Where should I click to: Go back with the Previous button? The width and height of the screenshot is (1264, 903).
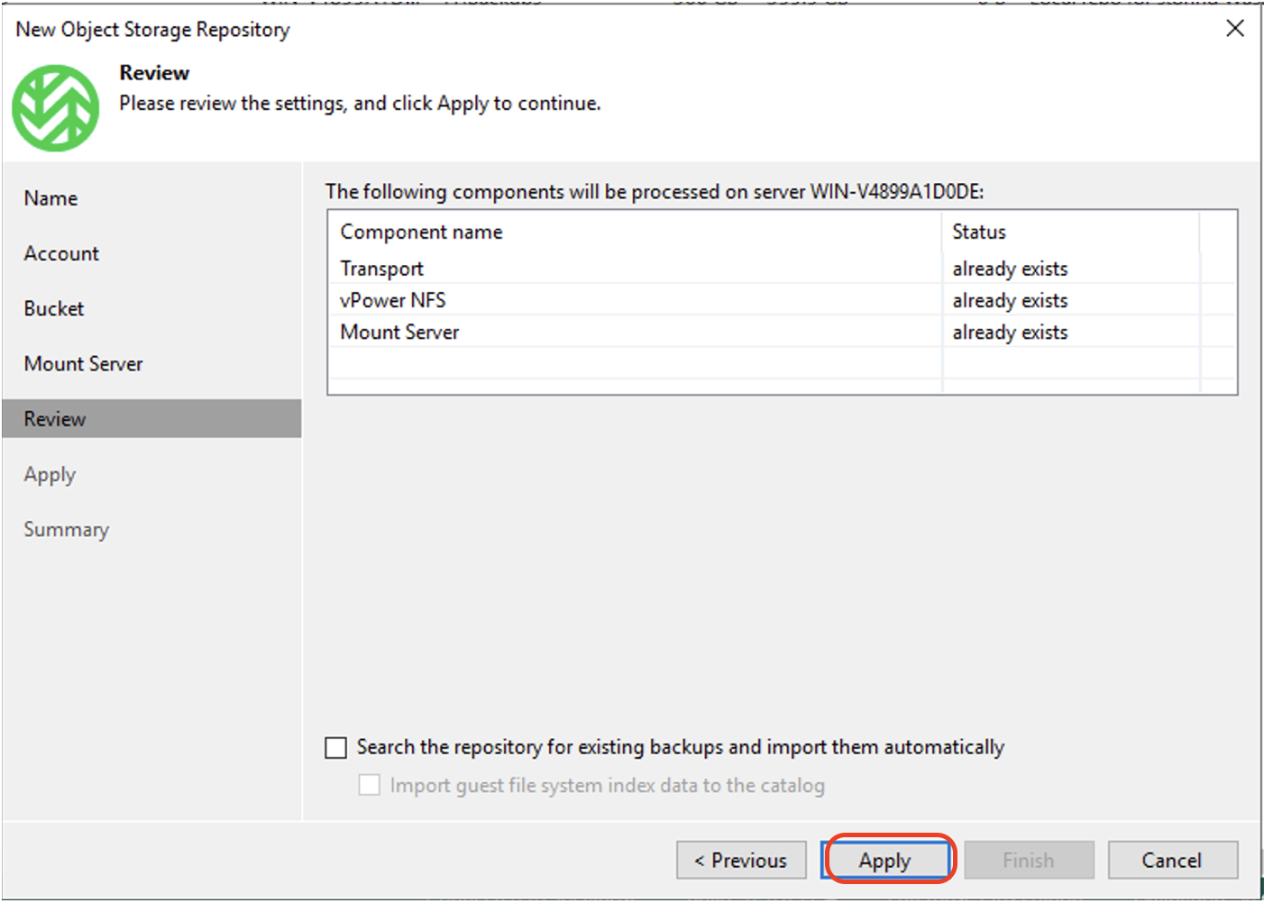tap(741, 861)
